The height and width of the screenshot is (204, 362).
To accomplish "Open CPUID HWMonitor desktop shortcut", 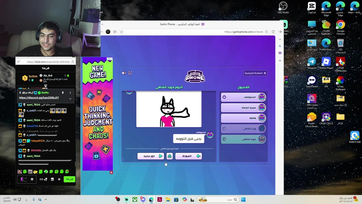I will click(x=341, y=64).
